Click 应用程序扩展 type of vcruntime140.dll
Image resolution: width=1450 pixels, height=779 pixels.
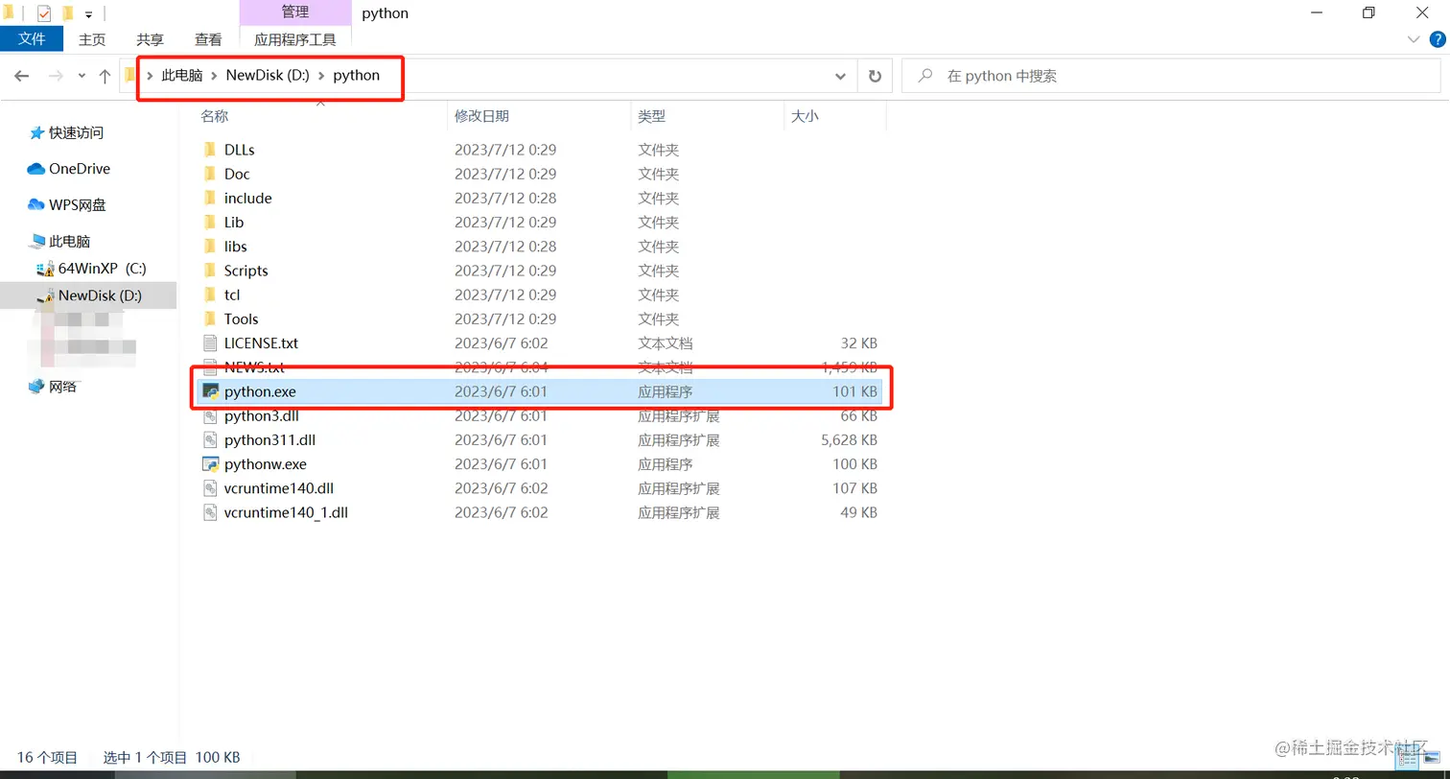point(678,488)
